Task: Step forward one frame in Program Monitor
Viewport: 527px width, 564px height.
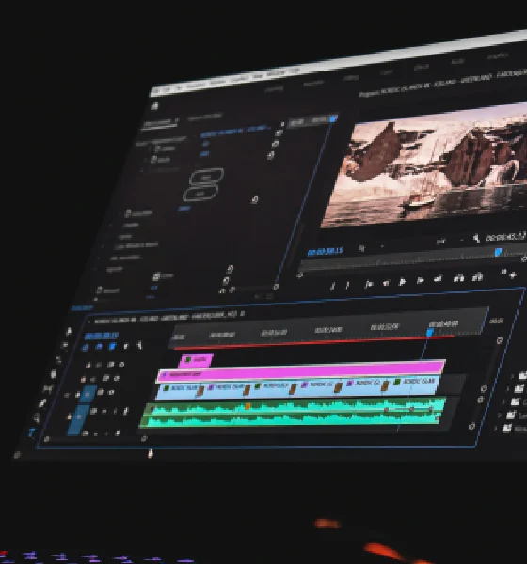Action: pyautogui.click(x=420, y=280)
